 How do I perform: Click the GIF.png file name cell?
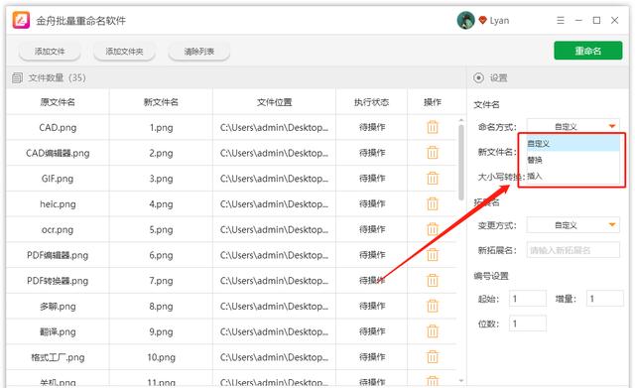click(58, 179)
